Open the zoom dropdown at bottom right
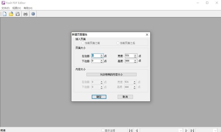Viewport: 221px width, 132px height. click(215, 130)
